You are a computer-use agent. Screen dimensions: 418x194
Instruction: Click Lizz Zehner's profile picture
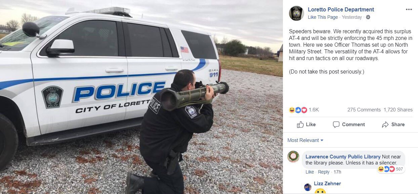[308, 187]
